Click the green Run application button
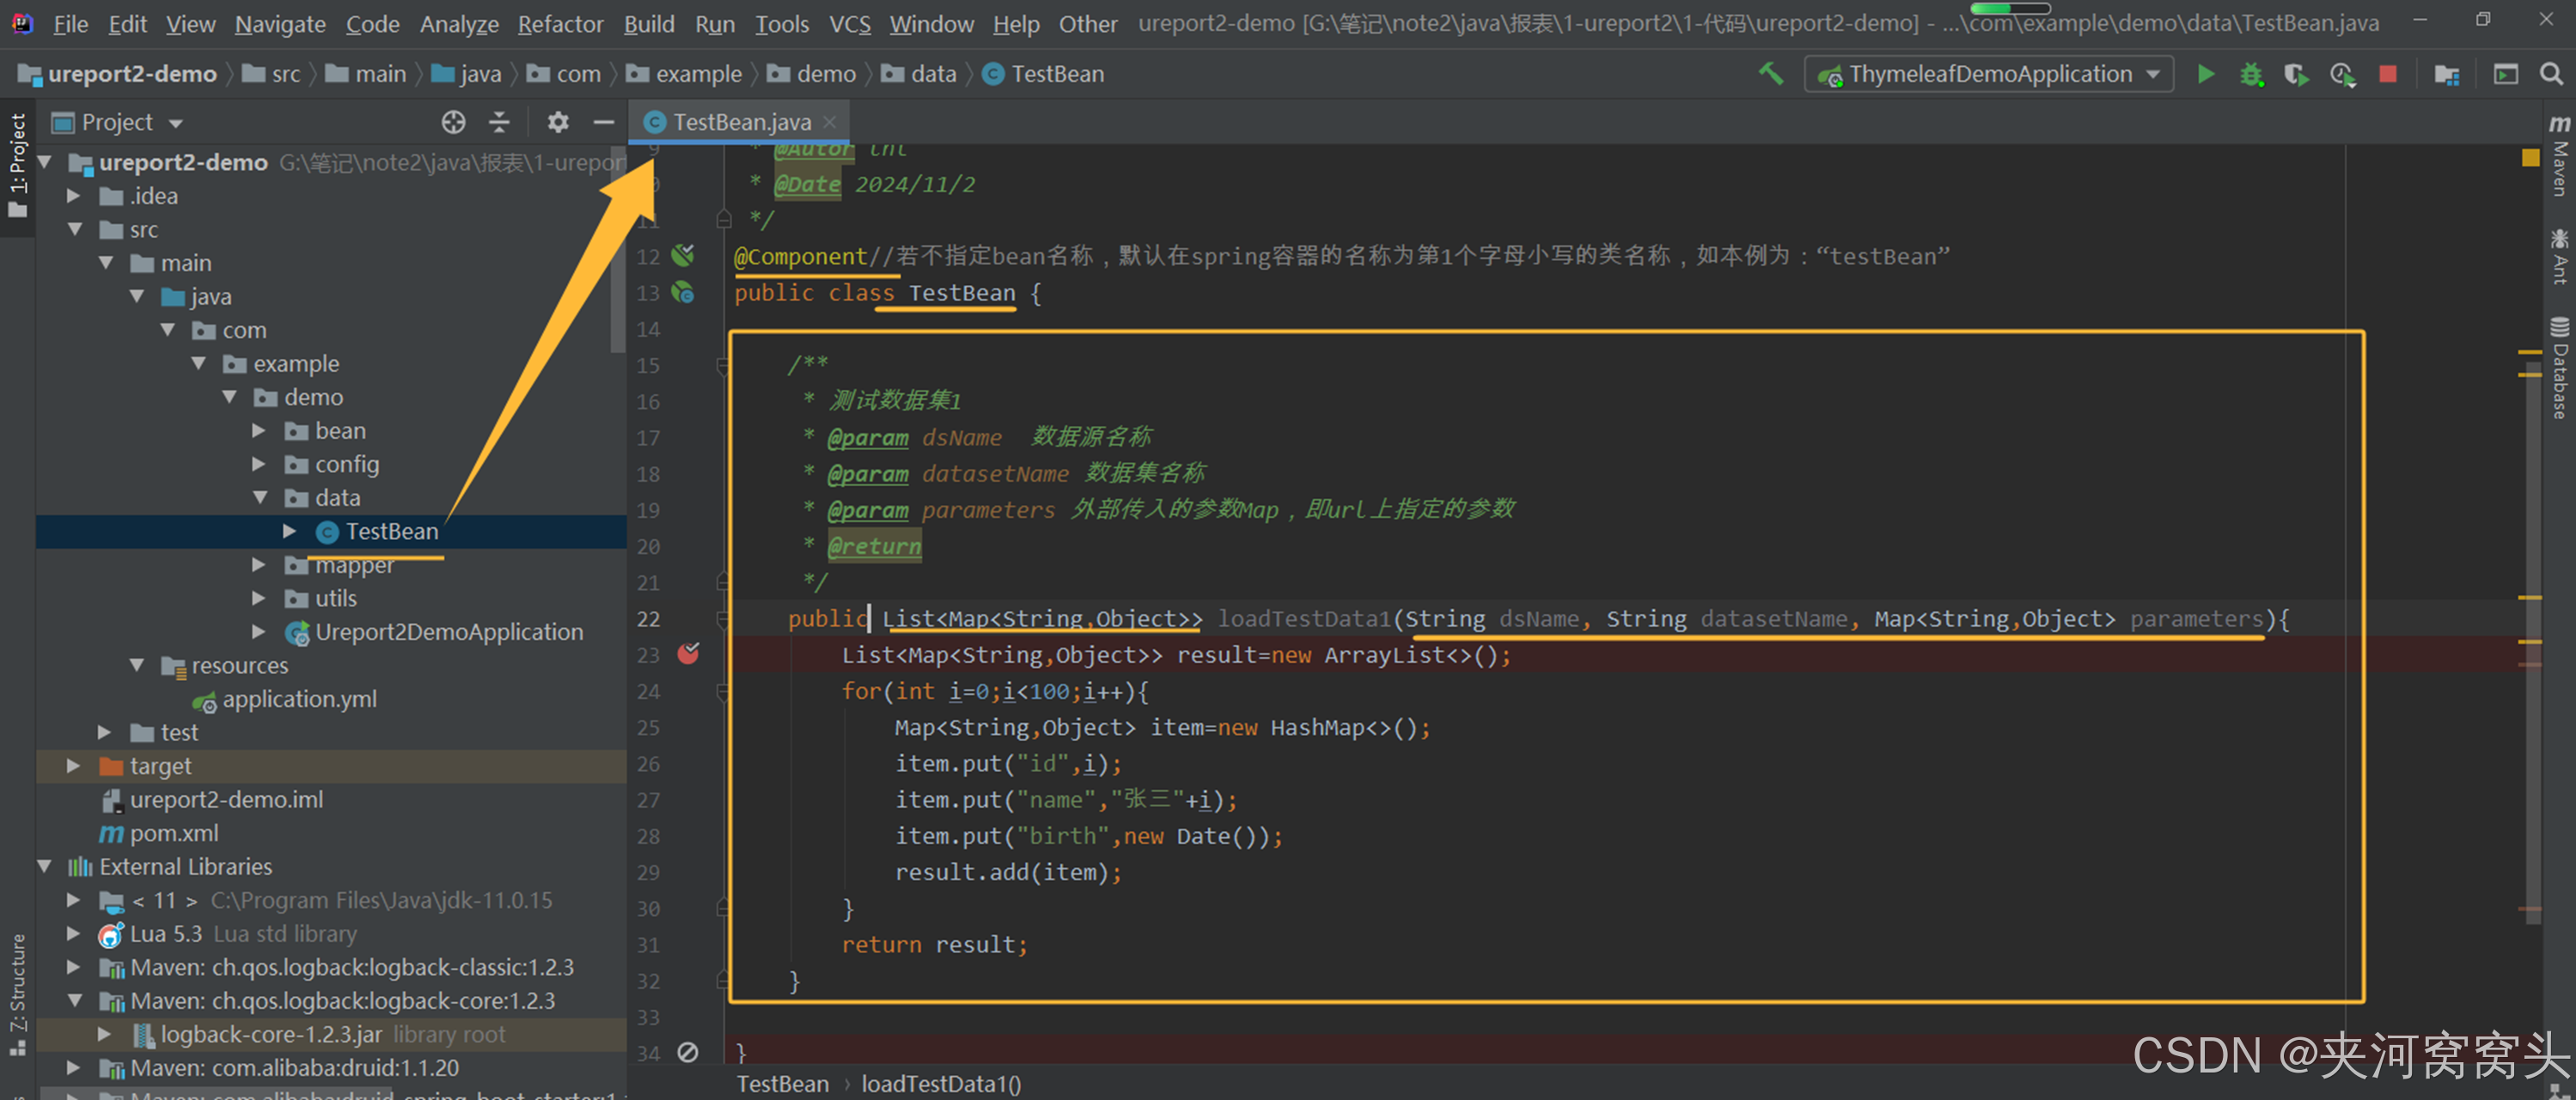This screenshot has height=1100, width=2576. coord(2205,74)
